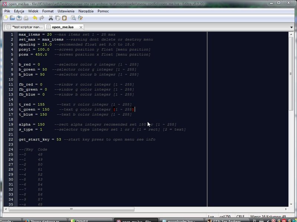Open the Google taskbar window
Screen dimensions: 297x222
click(x=10, y=221)
